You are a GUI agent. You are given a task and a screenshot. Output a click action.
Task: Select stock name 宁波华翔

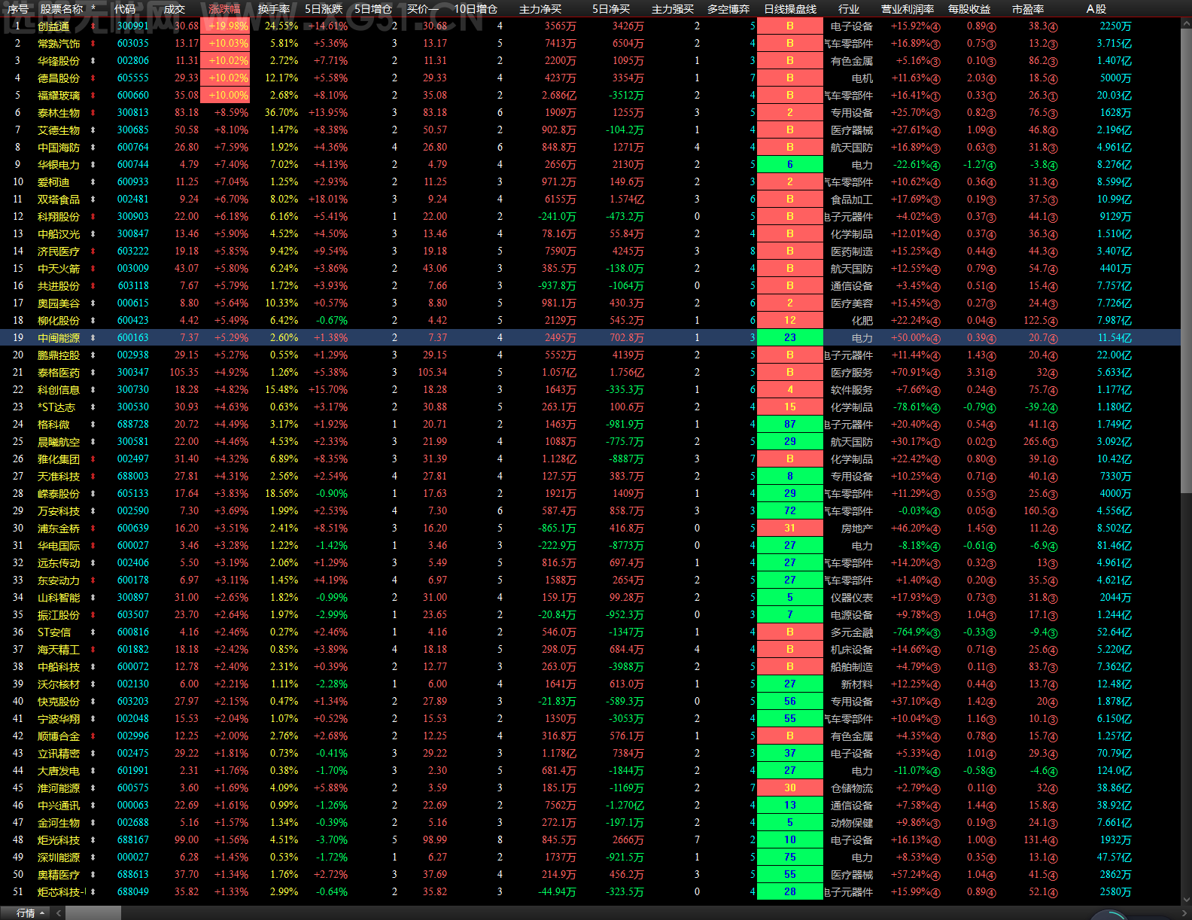[59, 719]
